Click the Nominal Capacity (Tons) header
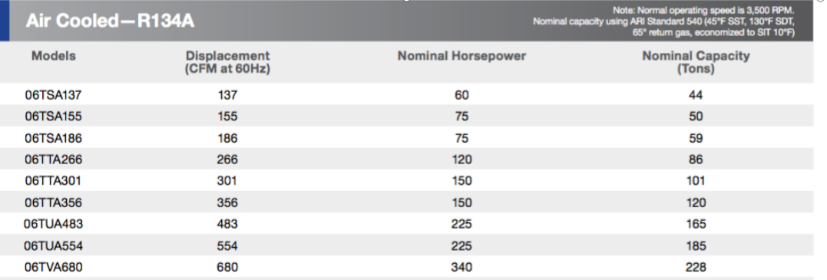 (x=696, y=62)
